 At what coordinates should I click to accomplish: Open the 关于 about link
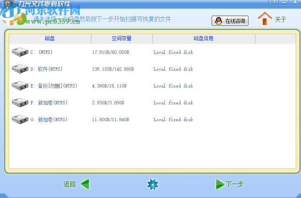pyautogui.click(x=280, y=19)
